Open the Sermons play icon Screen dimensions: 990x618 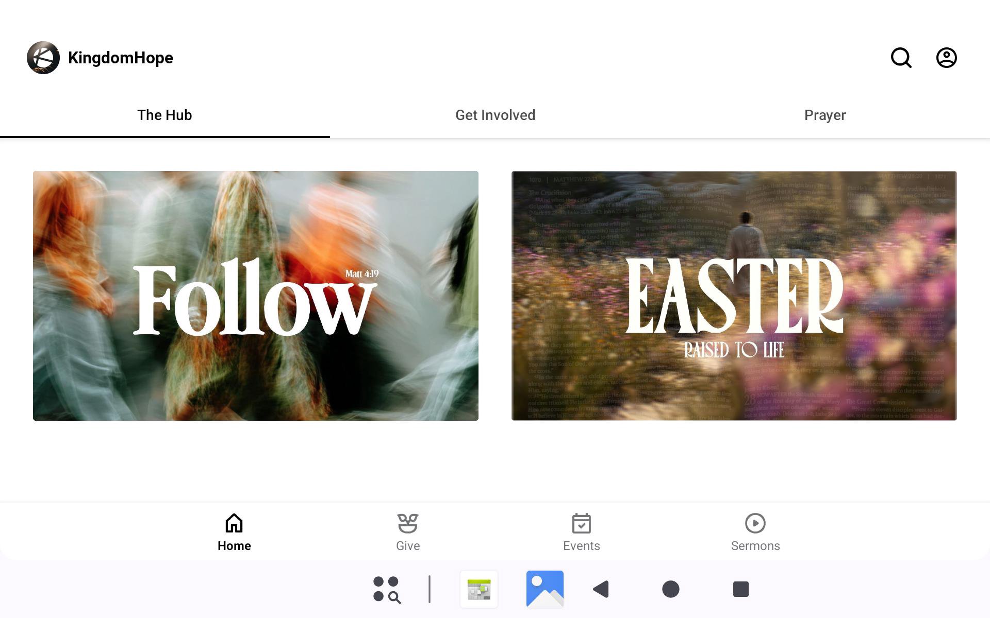(755, 523)
